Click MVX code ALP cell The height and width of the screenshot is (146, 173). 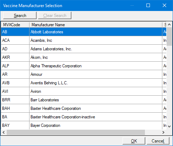[15, 66]
